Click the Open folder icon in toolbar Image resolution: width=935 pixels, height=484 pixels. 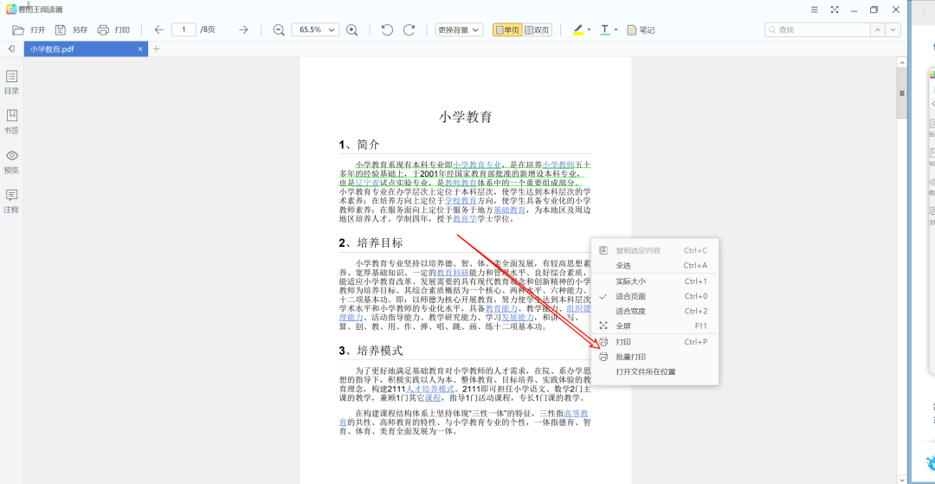pos(18,29)
